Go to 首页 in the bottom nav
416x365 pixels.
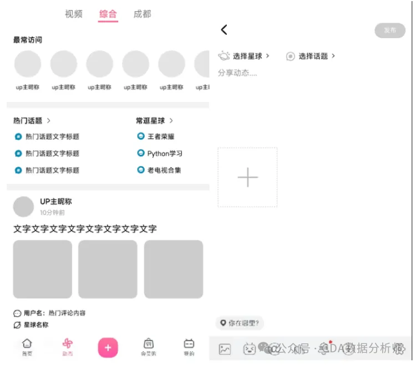click(x=27, y=347)
